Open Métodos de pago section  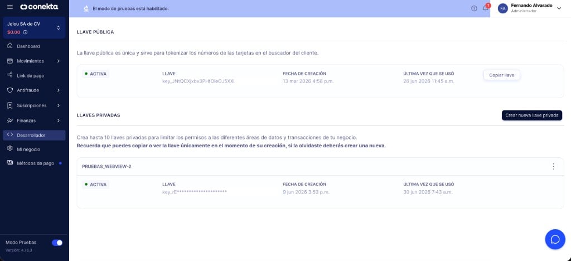coord(34,163)
